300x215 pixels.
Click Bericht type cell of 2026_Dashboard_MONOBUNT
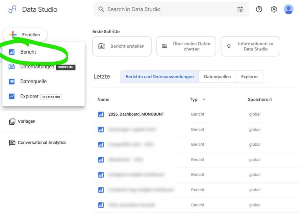coord(198,114)
